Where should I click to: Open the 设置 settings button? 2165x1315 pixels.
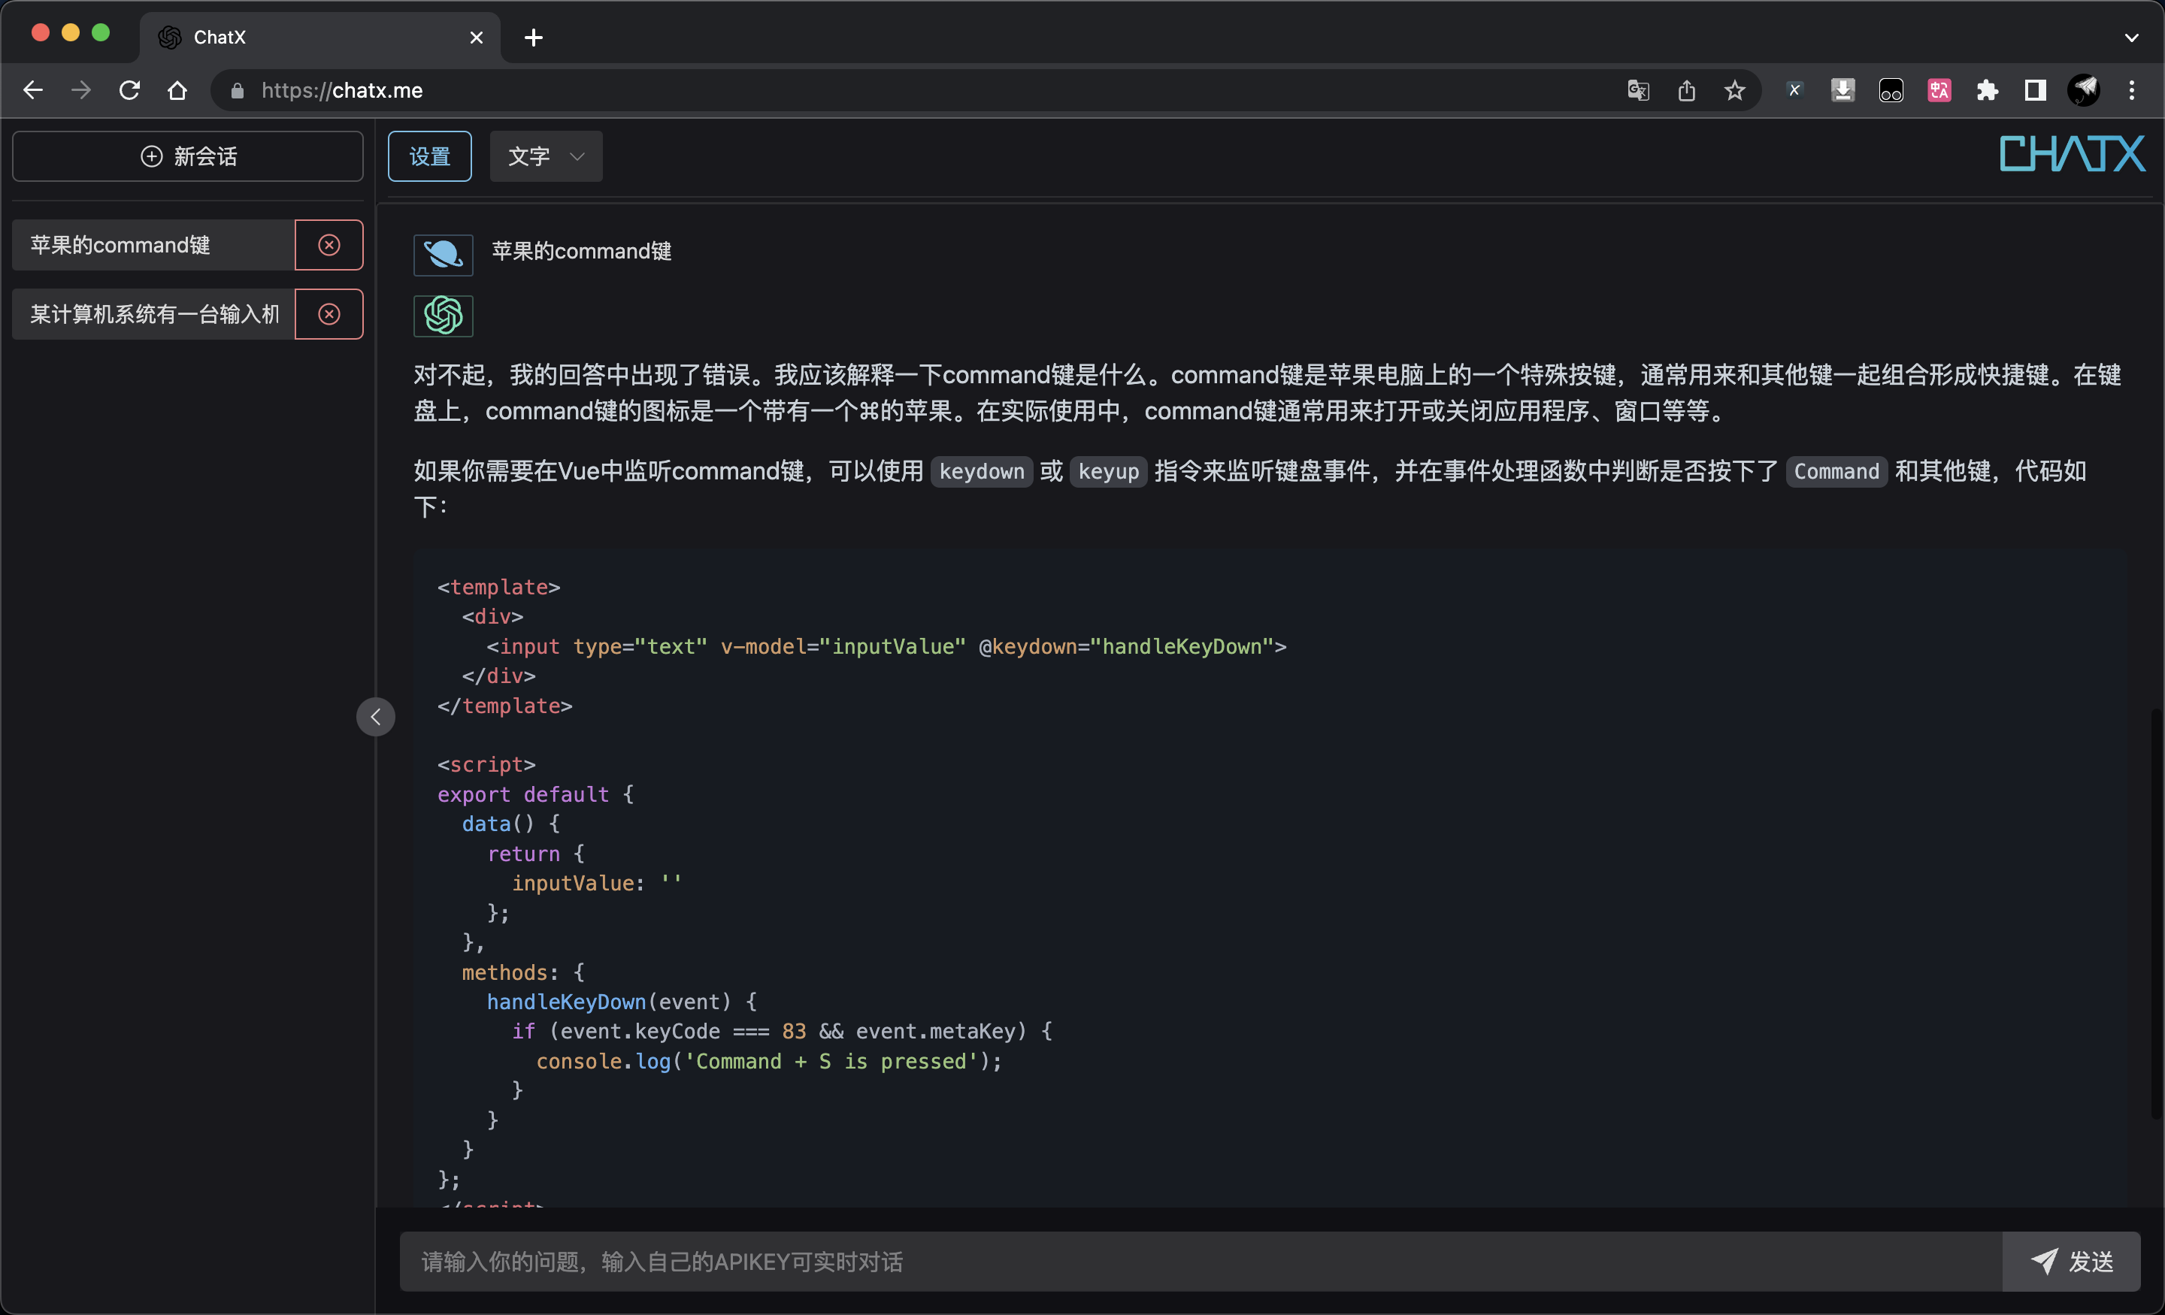click(430, 156)
